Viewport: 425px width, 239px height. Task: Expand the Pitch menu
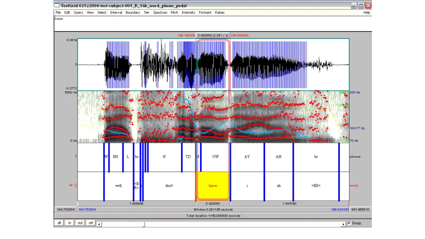click(174, 12)
